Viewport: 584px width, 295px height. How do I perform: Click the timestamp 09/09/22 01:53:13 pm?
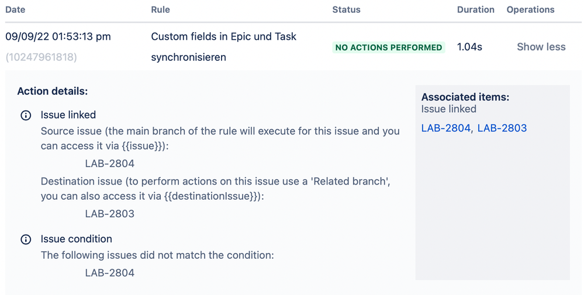tap(58, 36)
